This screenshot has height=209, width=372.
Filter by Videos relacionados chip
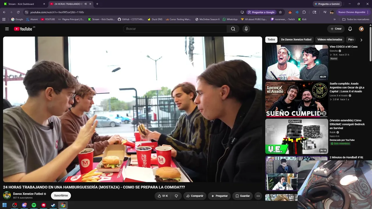point(330,39)
